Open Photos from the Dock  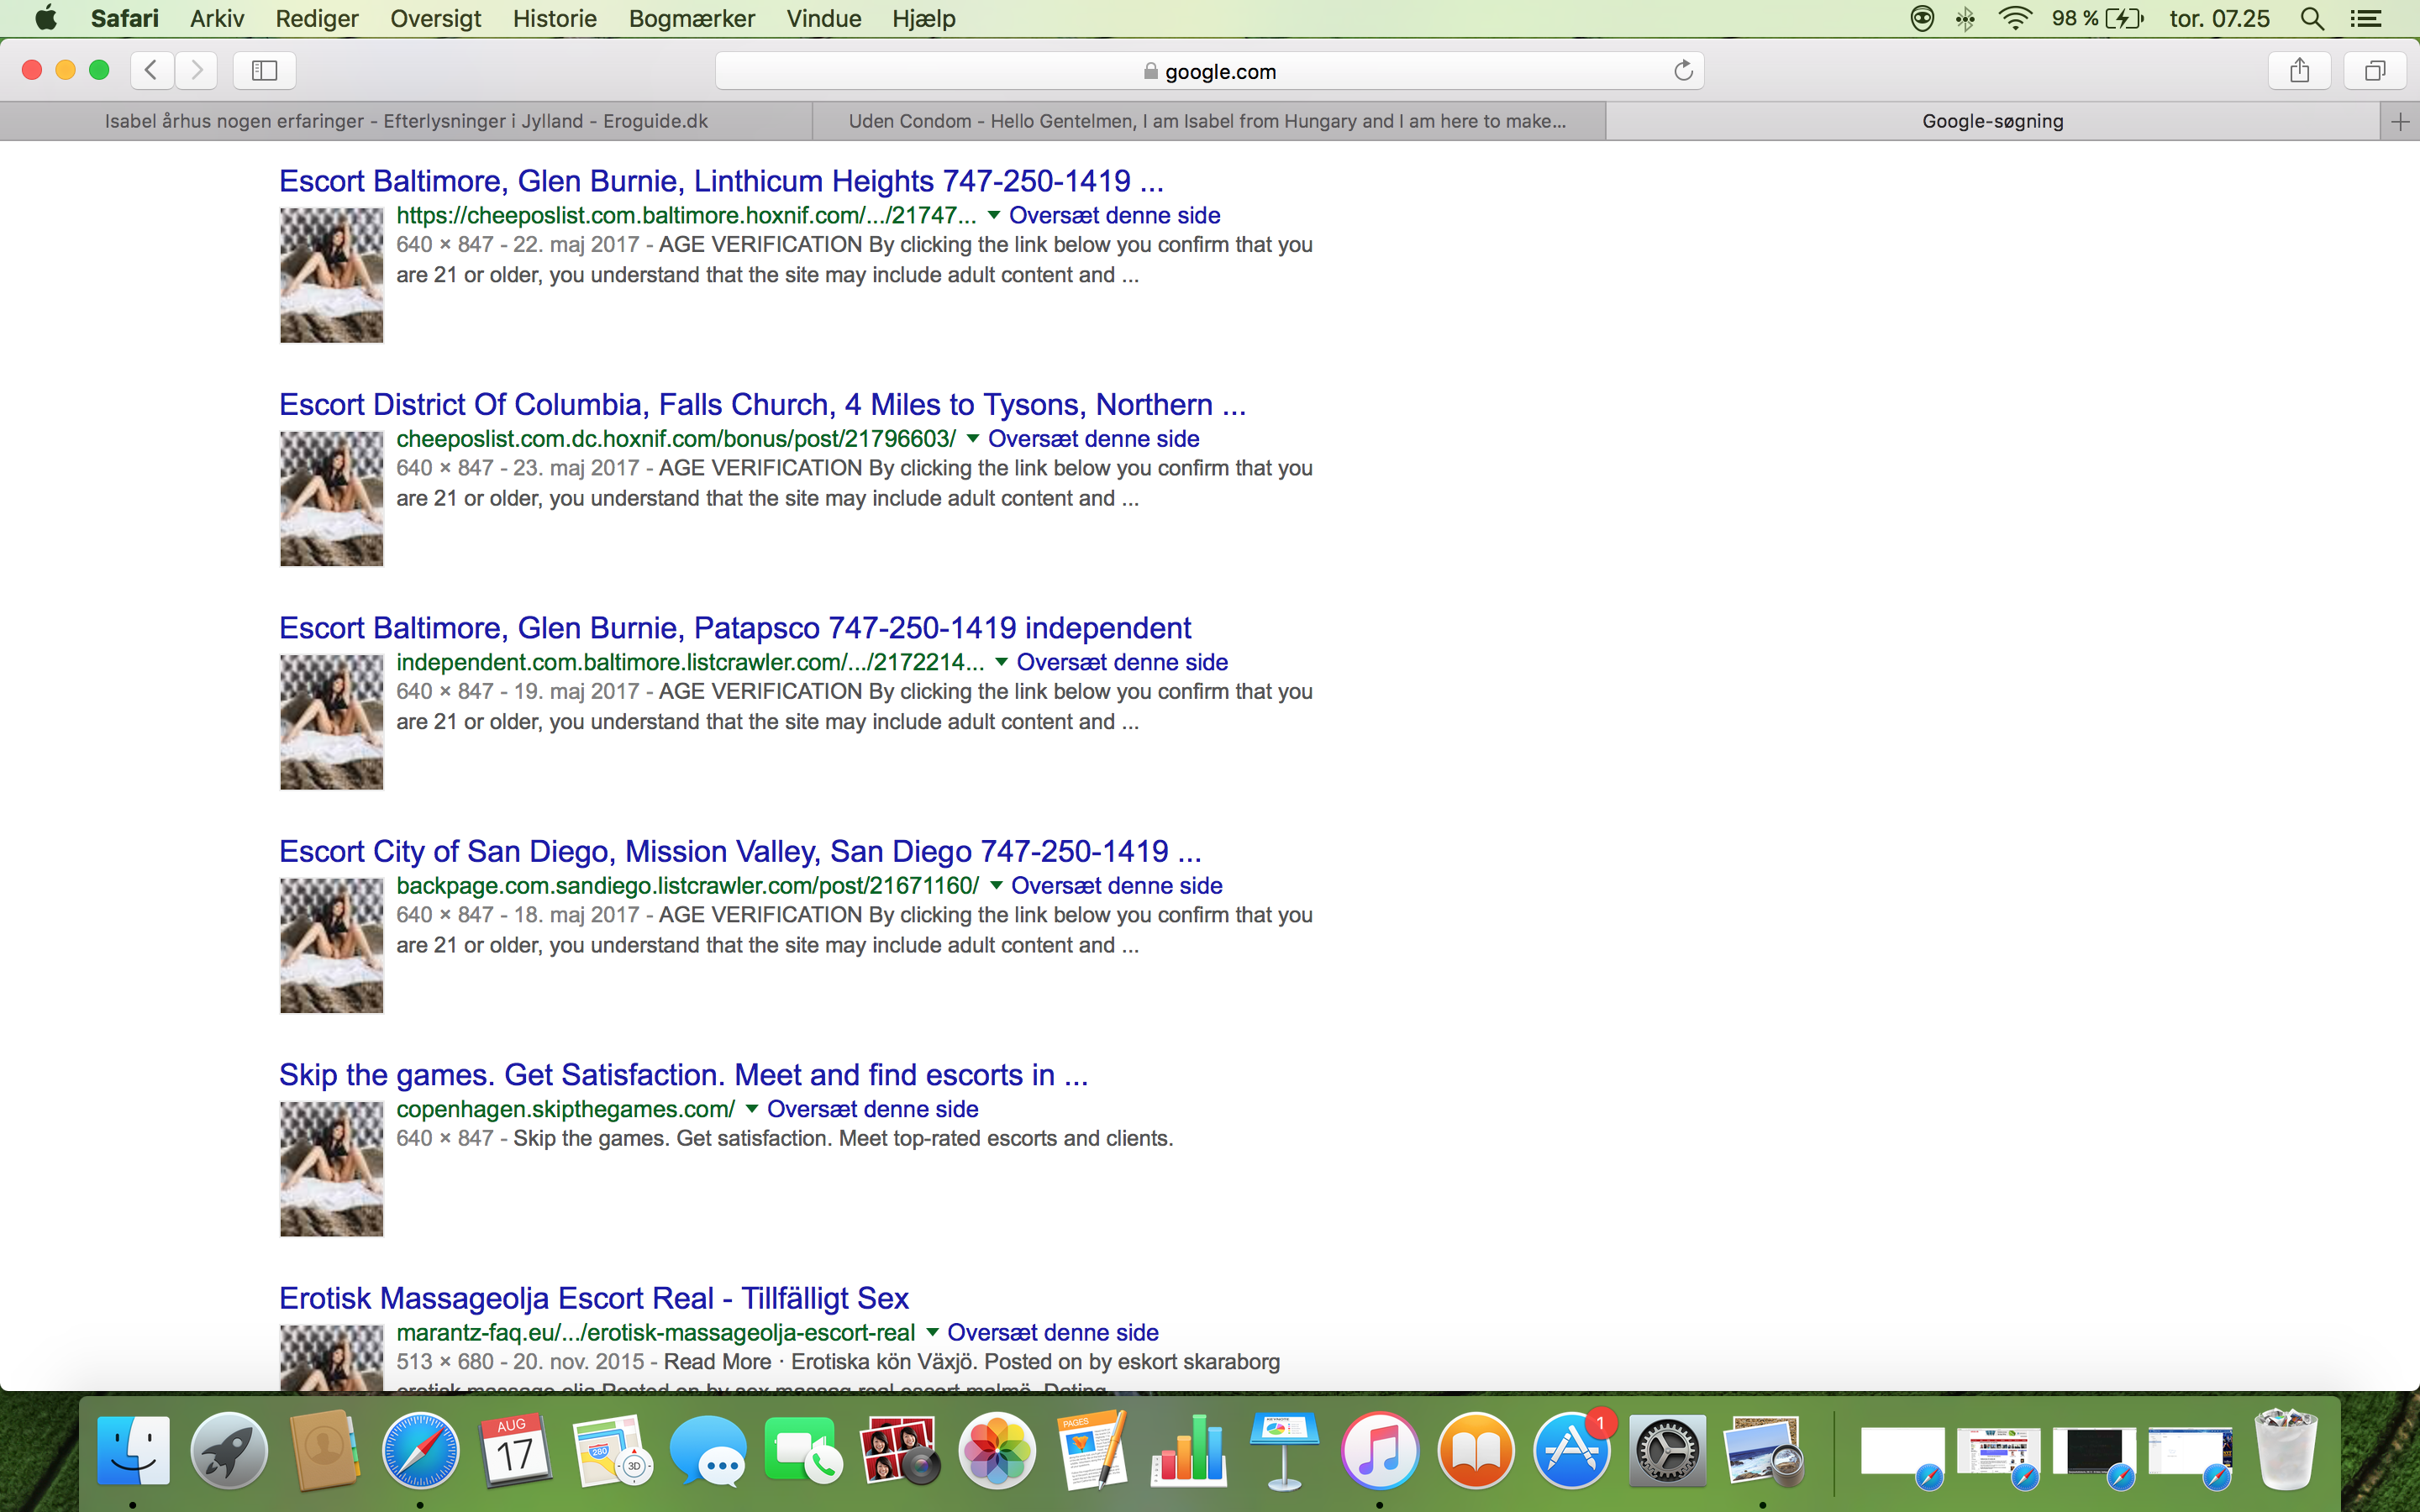(x=996, y=1451)
